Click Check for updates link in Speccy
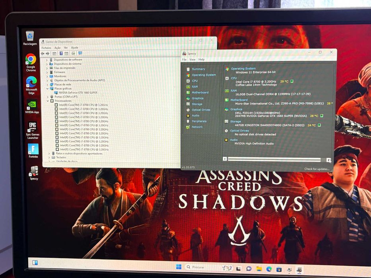The height and width of the screenshot is (278, 371). coord(317,169)
